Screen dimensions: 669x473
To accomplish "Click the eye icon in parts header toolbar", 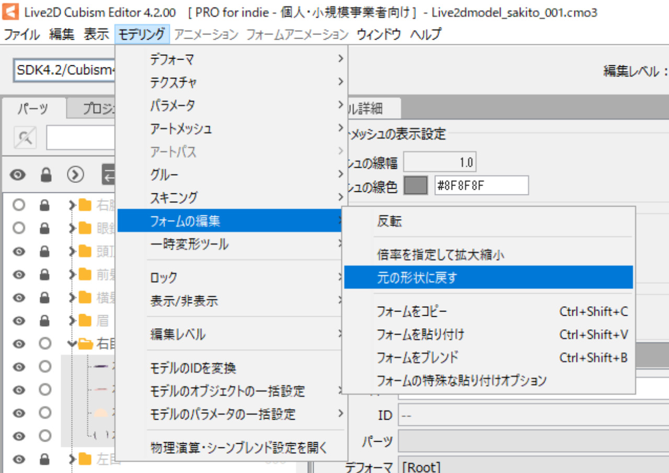I will [17, 174].
